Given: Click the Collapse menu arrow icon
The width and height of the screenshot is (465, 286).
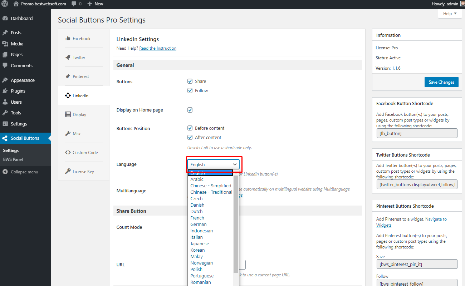Looking at the screenshot, I should (x=5, y=172).
